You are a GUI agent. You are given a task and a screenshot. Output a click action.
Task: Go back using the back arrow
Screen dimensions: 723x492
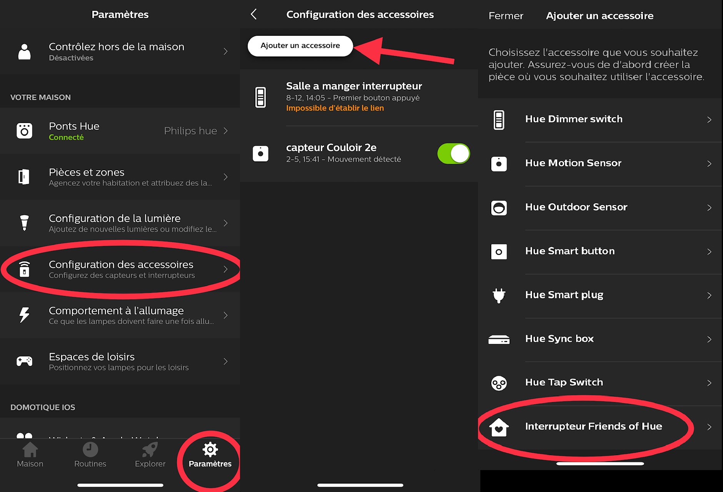tap(253, 15)
